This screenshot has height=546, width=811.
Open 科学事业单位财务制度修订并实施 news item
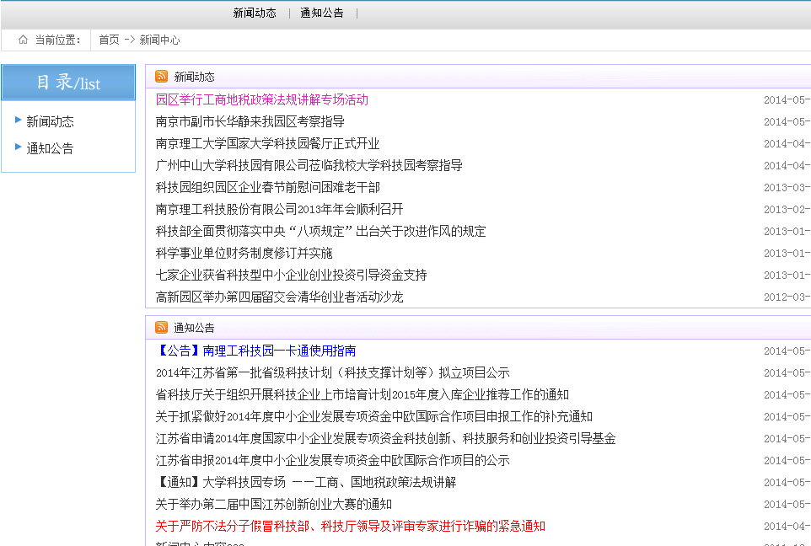click(244, 253)
